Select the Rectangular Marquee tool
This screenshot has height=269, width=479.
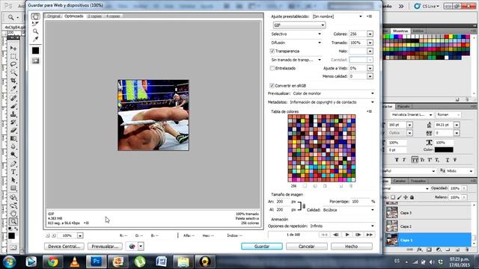pos(13,57)
